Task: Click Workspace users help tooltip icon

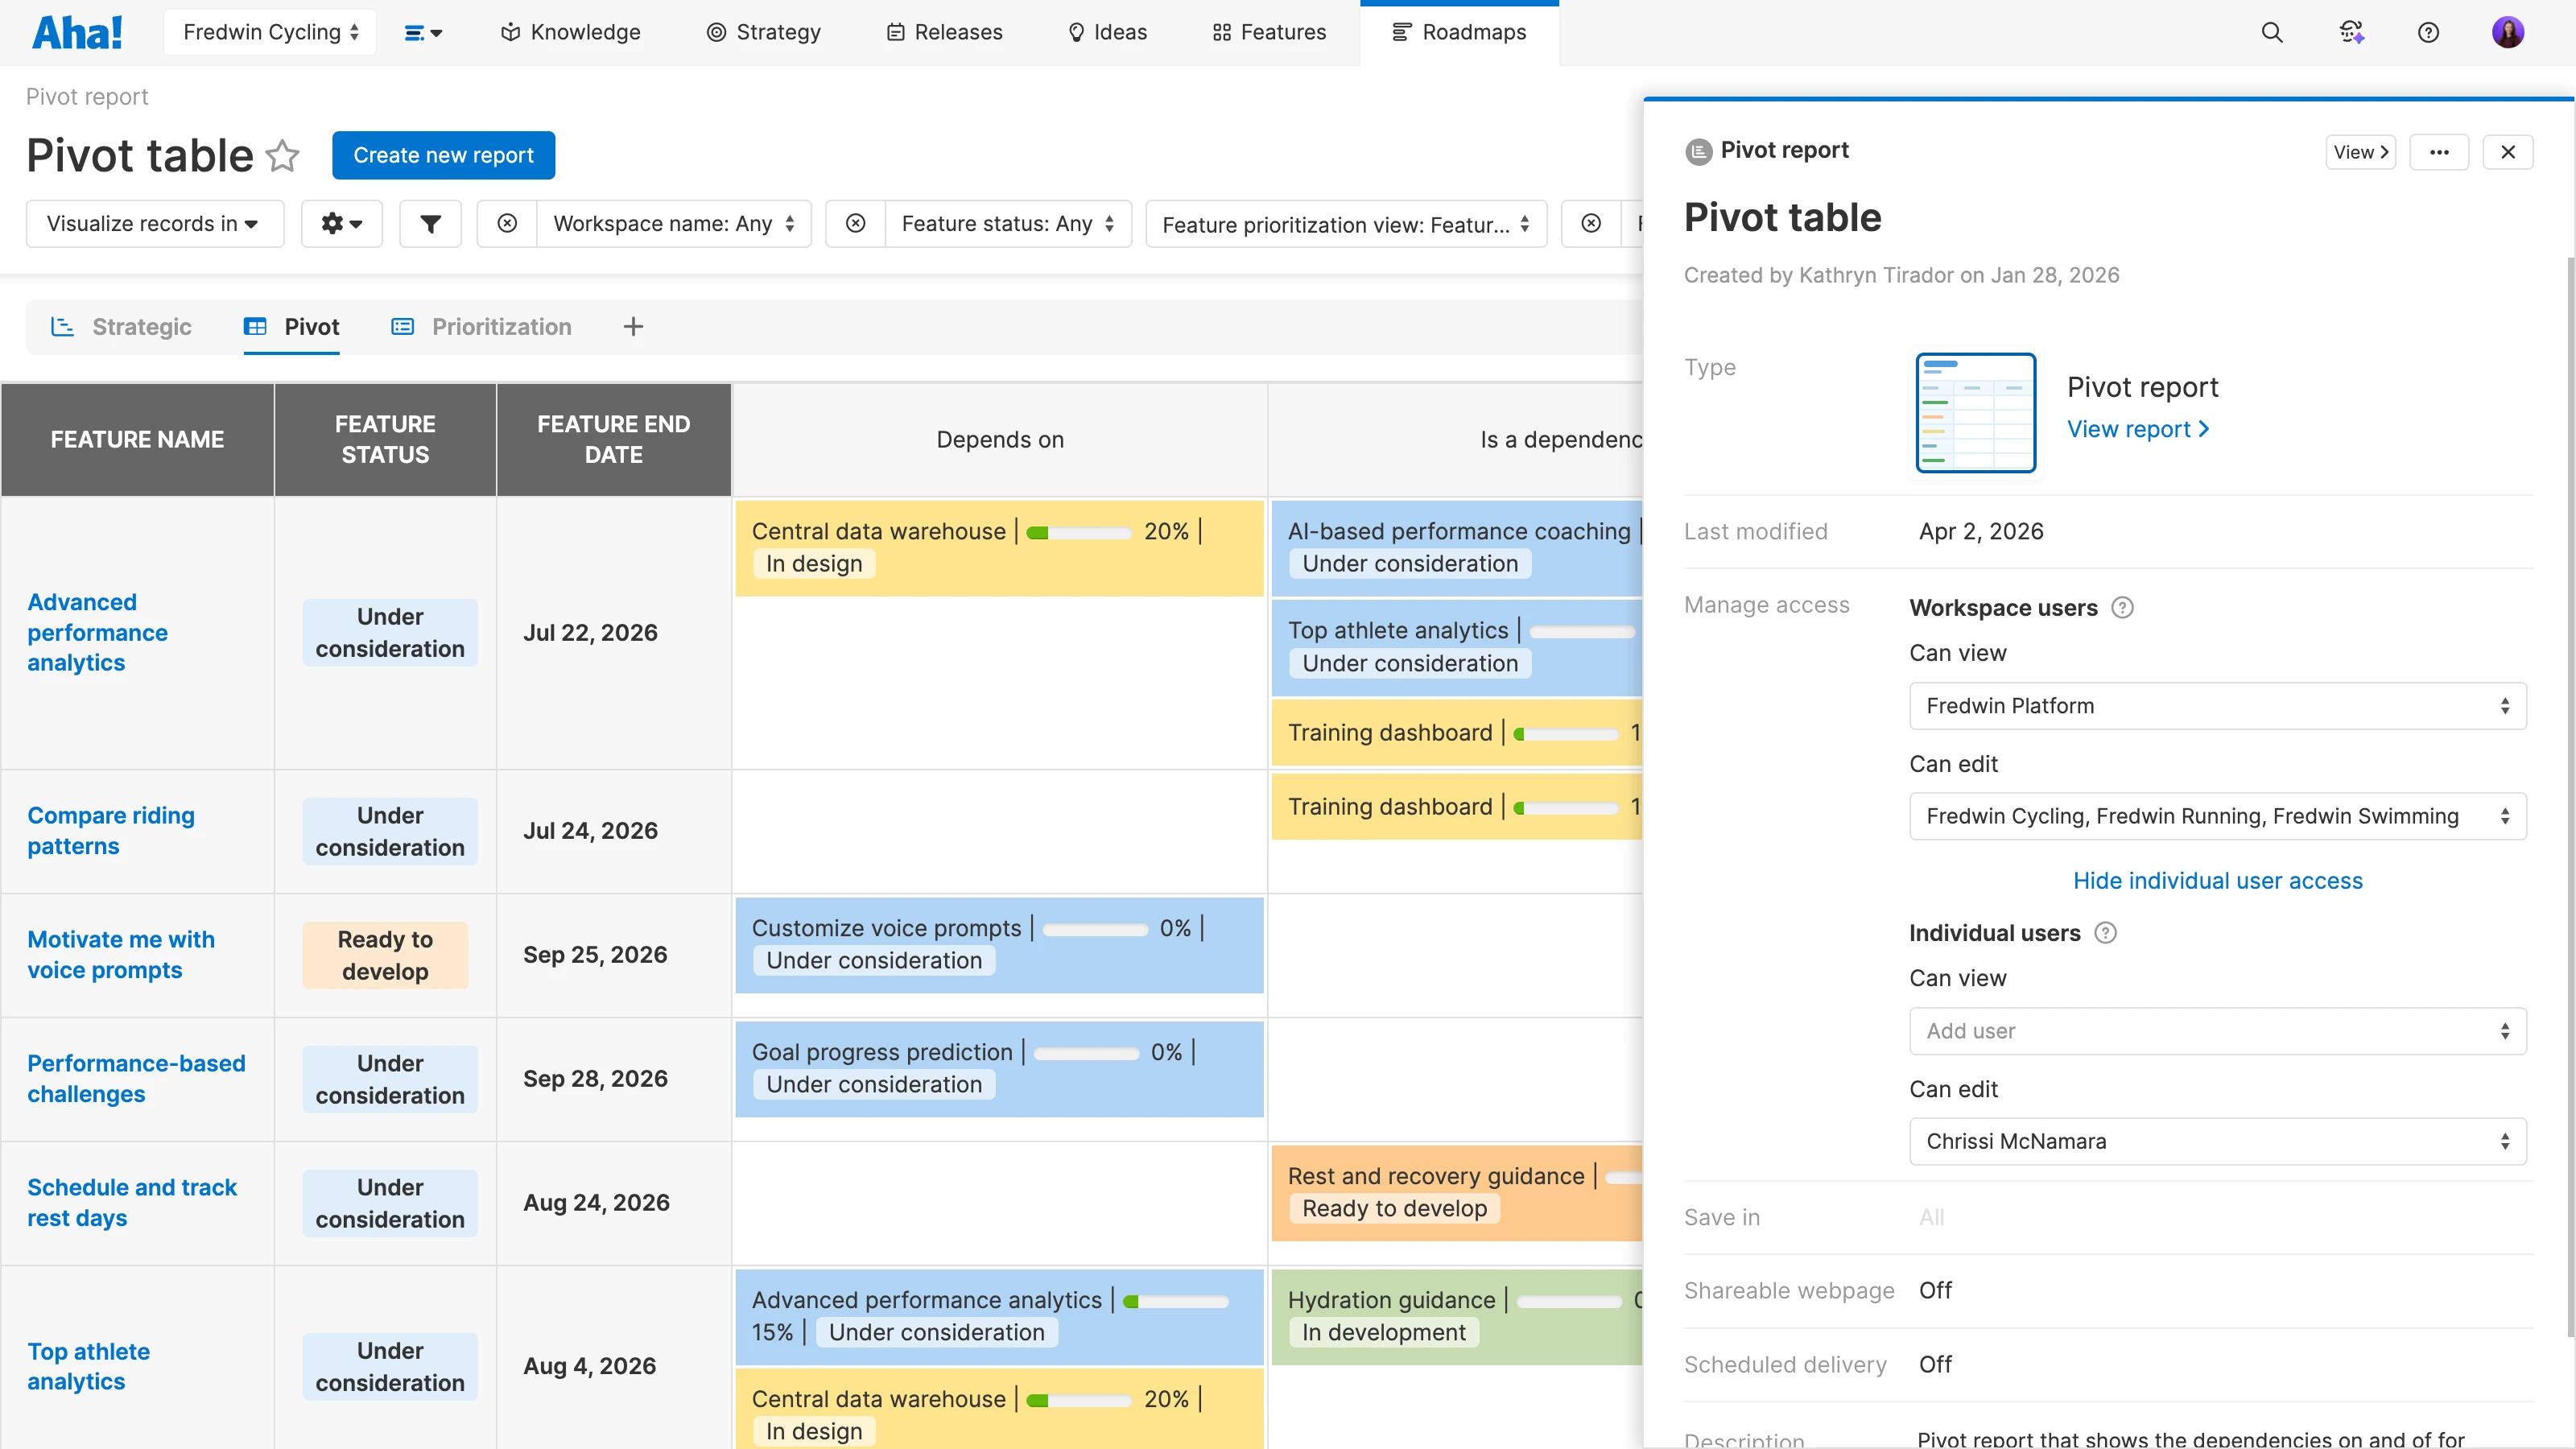Action: point(2122,608)
